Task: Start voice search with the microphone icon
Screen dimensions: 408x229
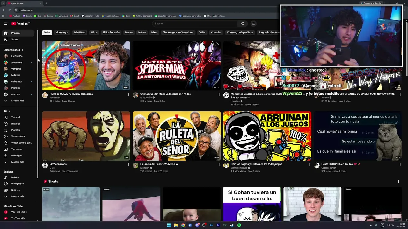Action: coord(253,24)
